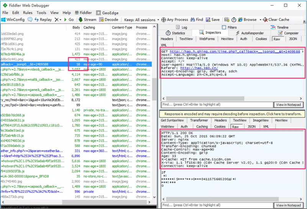The width and height of the screenshot is (307, 209).
Task: Click the Replay toolbar button
Action: (x=43, y=20)
